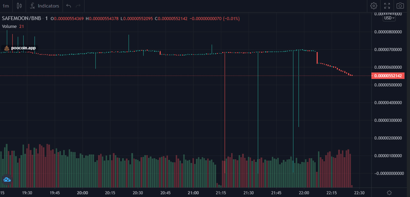
Task: Click the opening price value O0.00000554369
Action: pyautogui.click(x=67, y=19)
